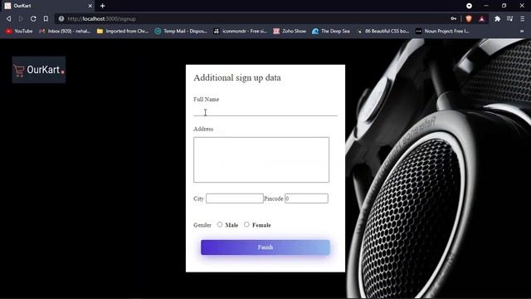
Task: Open the browser hamburger menu
Action: (x=523, y=18)
